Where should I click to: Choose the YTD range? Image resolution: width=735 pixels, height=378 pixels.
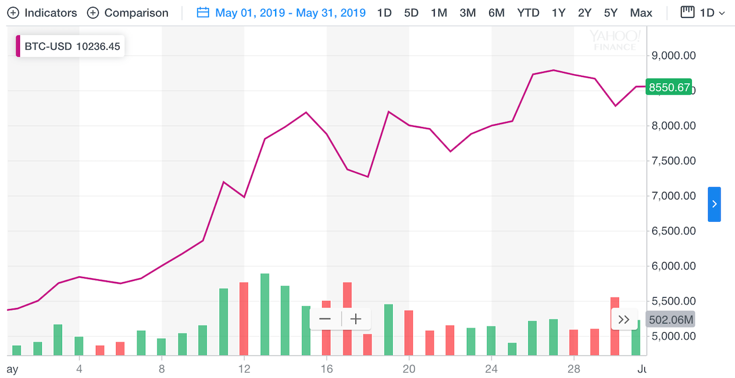coord(528,13)
